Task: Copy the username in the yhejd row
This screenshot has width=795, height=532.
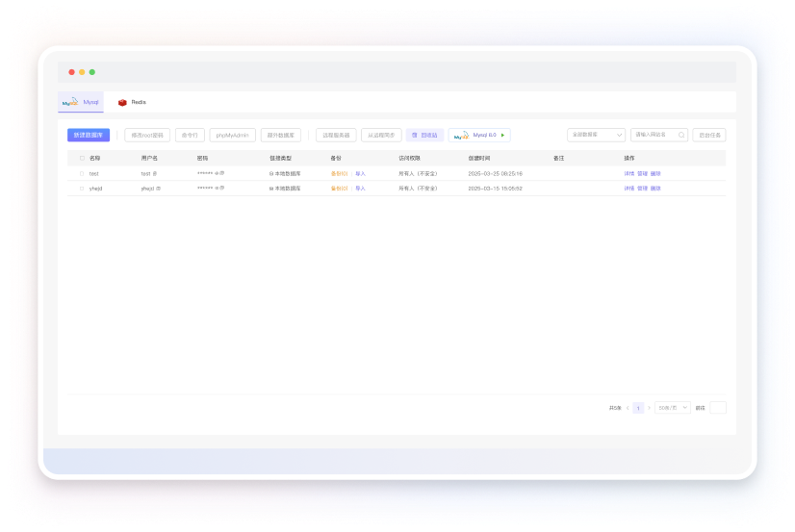Action: [159, 189]
